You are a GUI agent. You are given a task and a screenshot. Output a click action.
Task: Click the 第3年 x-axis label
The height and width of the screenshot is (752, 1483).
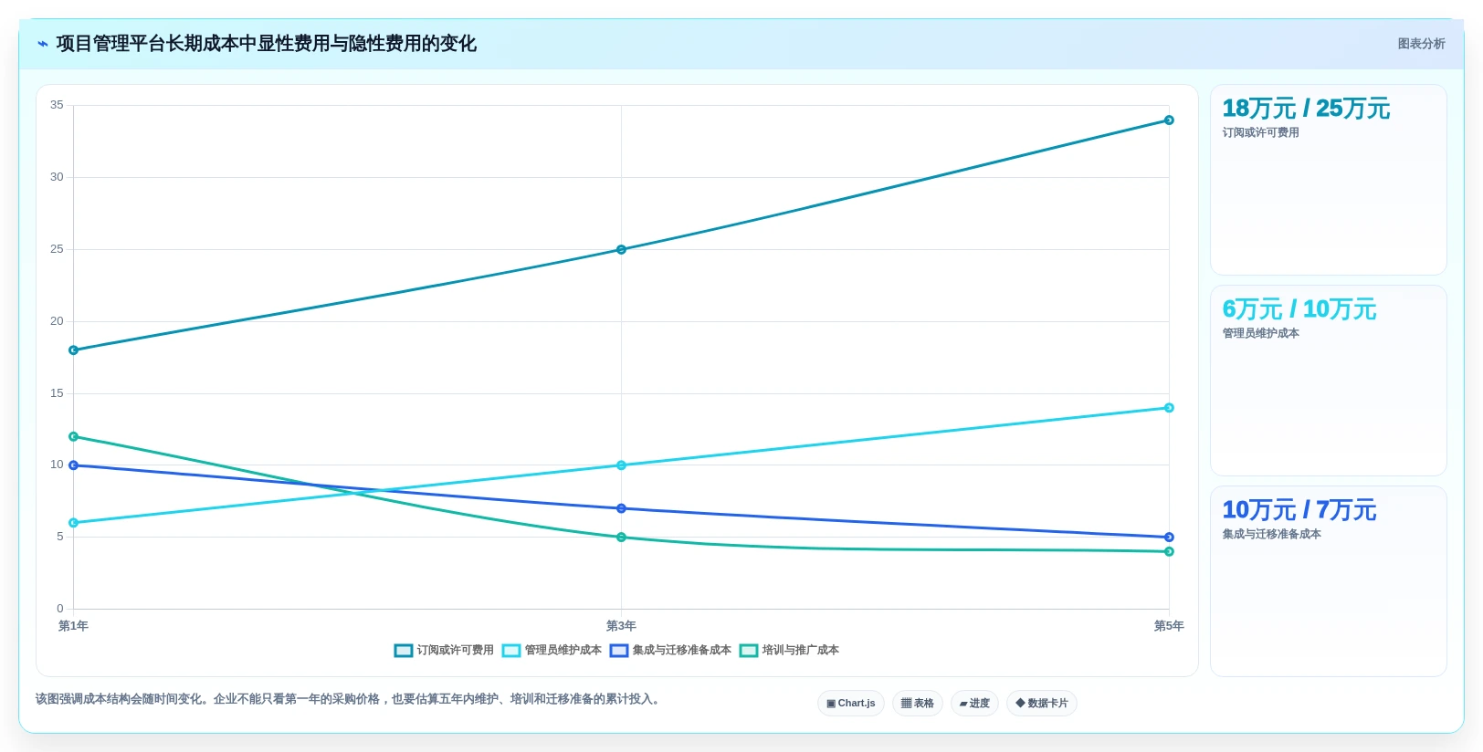coord(621,626)
